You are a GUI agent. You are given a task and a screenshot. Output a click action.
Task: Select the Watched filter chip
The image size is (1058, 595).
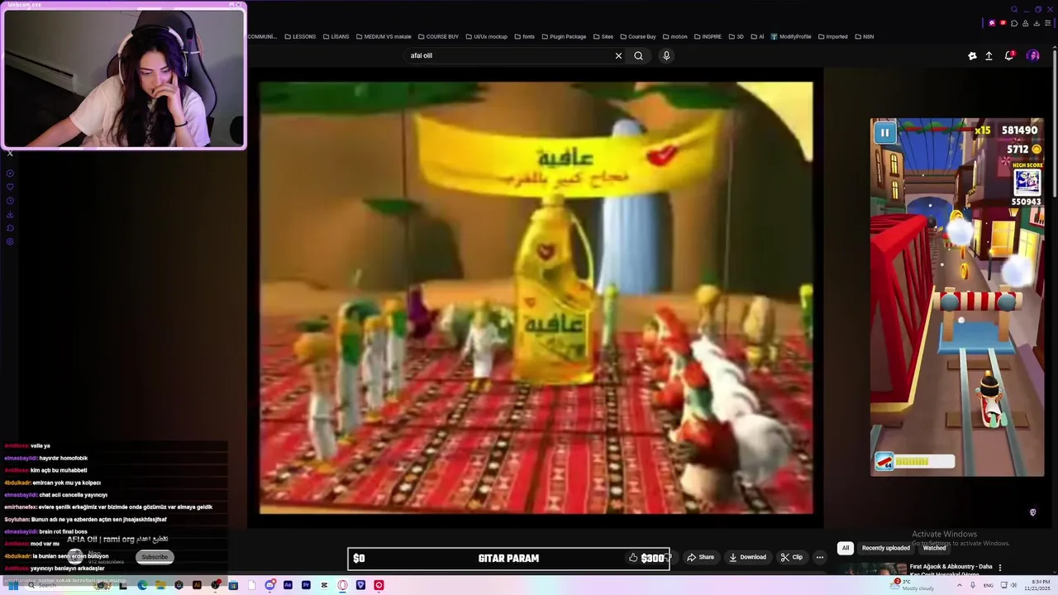[x=934, y=548]
